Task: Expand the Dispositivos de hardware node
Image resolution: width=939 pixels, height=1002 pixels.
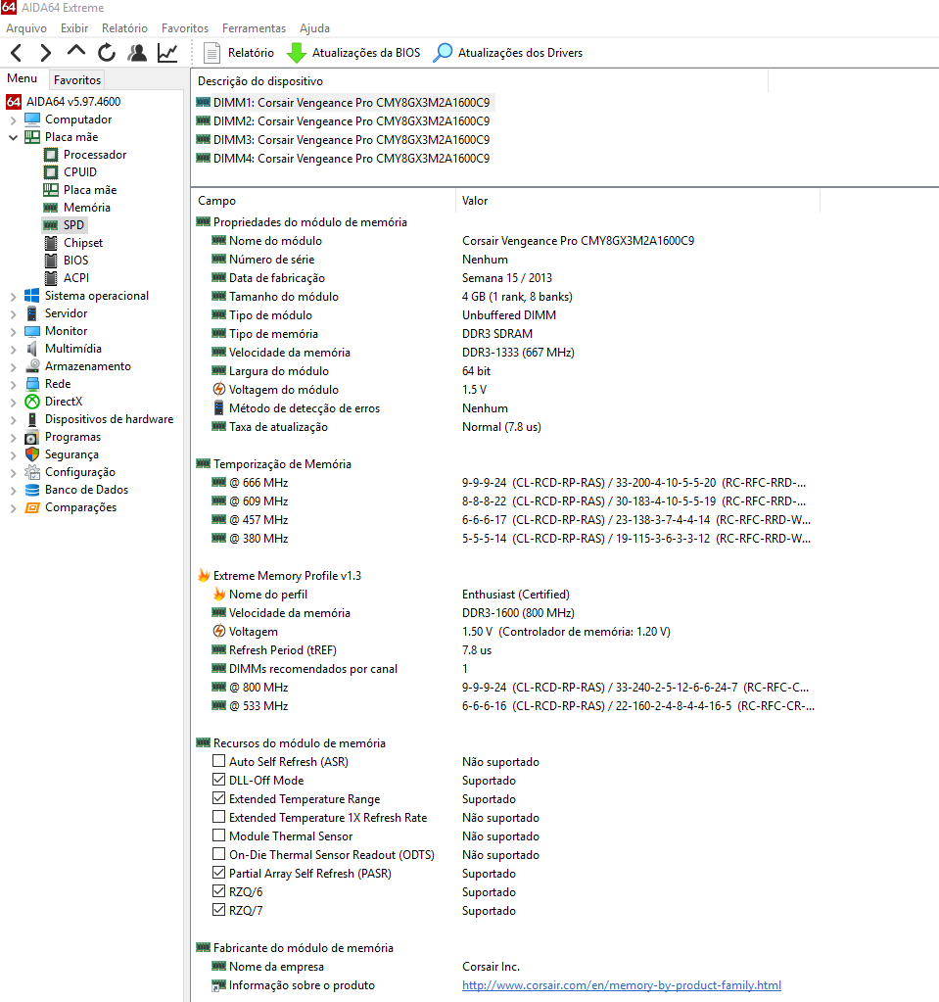Action: pos(13,419)
